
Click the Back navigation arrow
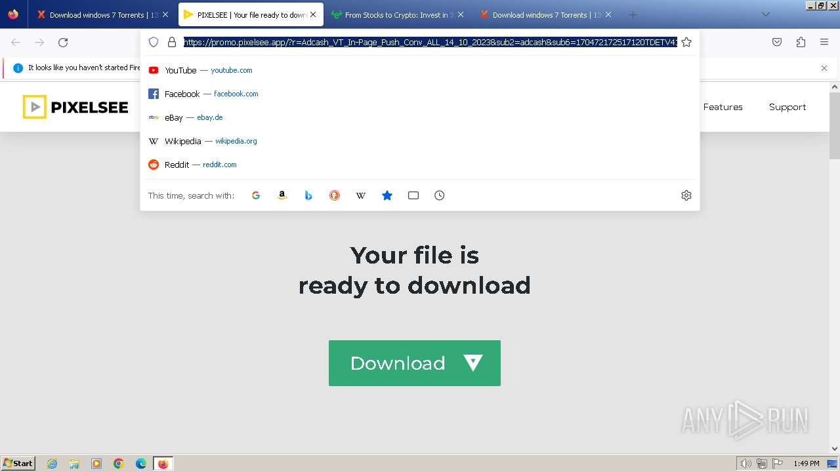(x=16, y=42)
